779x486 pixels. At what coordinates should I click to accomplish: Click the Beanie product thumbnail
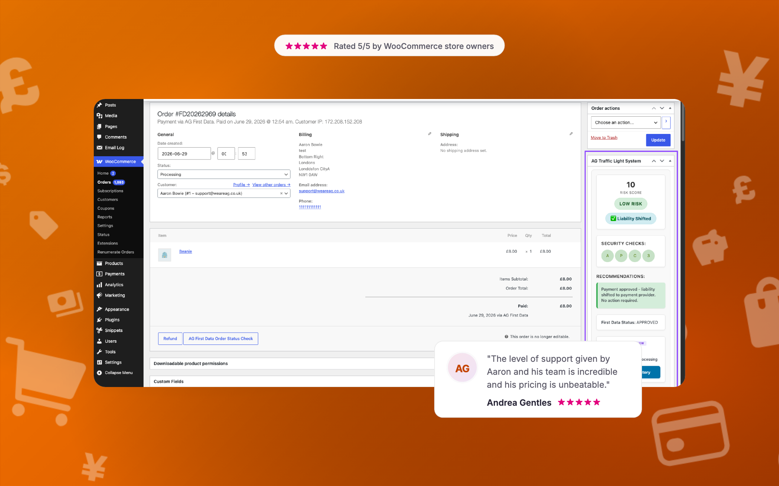point(164,255)
